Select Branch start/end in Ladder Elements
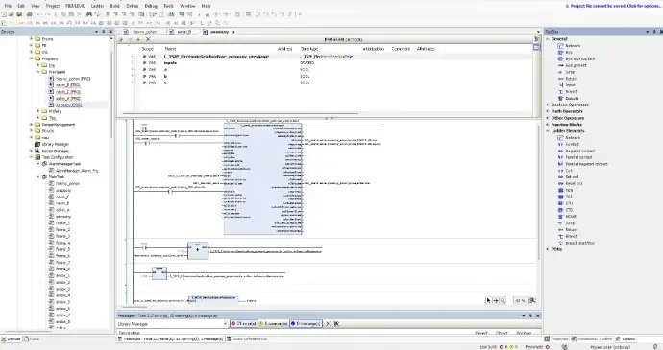 (577, 243)
